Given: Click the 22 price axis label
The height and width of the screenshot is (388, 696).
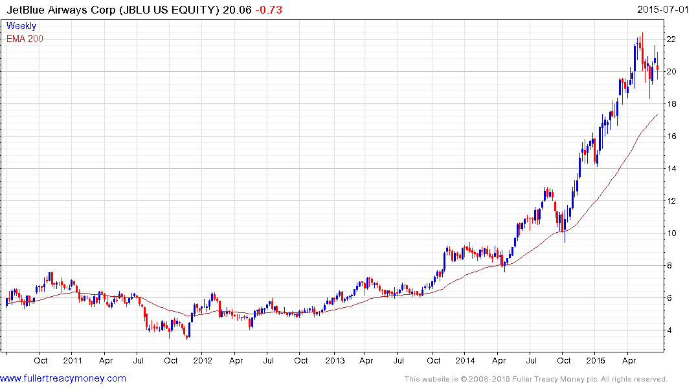Looking at the screenshot, I should [671, 39].
